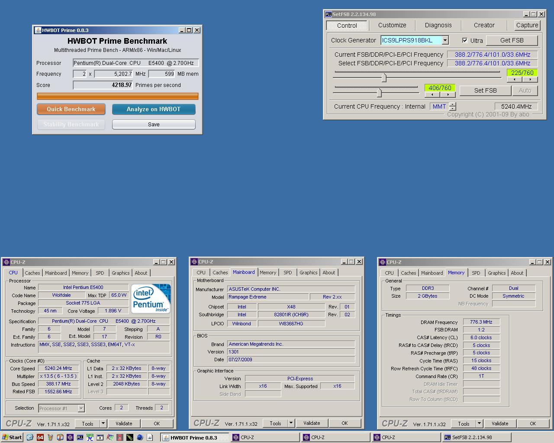Image resolution: width=554 pixels, height=443 pixels.
Task: Switch to HWBOT Prime 0.8.3 taskbar item
Action: pyautogui.click(x=194, y=437)
